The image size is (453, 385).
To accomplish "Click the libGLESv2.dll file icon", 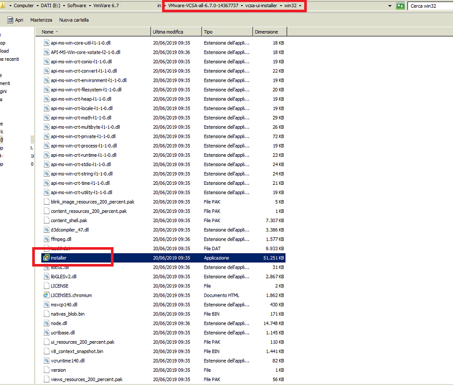I will 46,276.
